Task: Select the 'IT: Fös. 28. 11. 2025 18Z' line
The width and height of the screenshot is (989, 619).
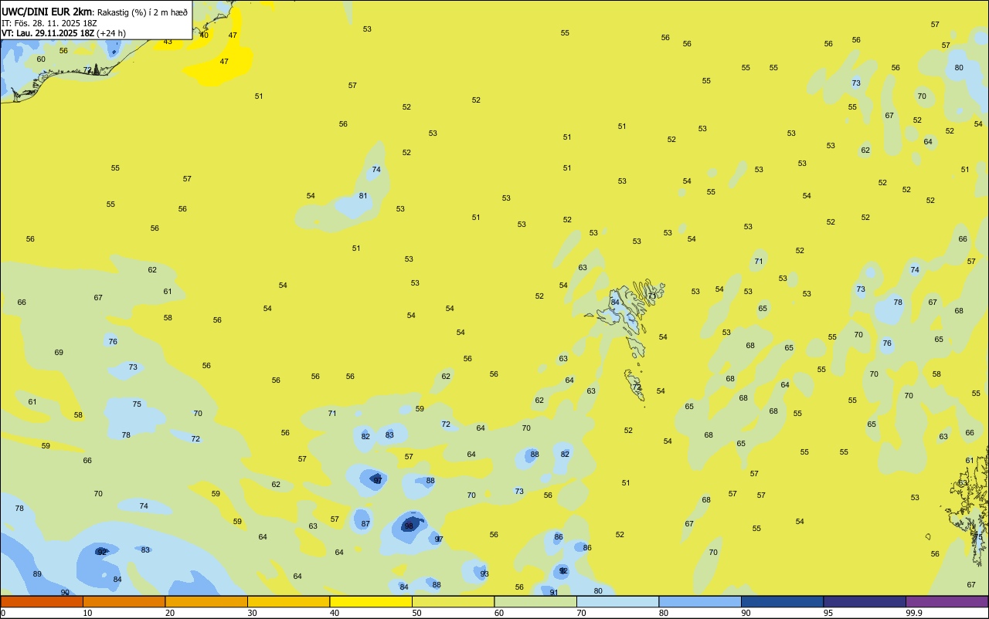Action: point(49,22)
